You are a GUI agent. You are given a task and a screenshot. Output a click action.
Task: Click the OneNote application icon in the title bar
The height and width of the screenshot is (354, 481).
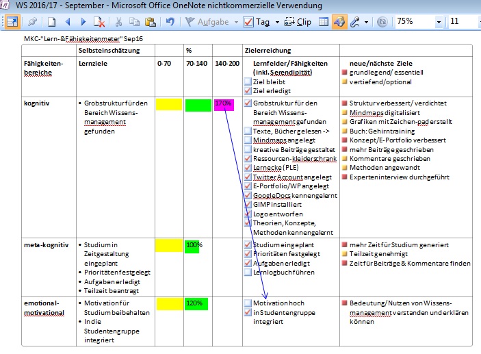5,5
